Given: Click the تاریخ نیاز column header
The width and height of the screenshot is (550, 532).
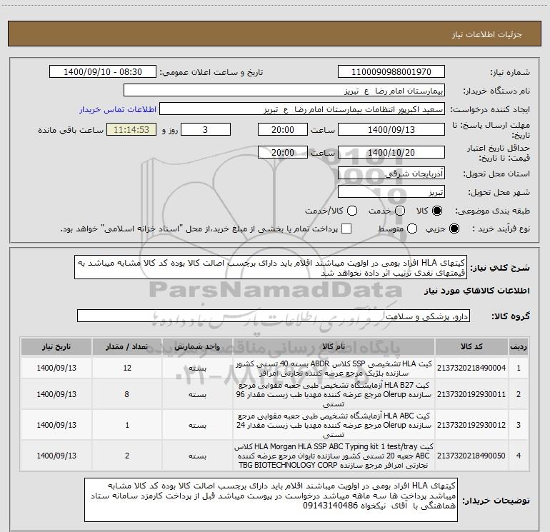Looking at the screenshot, I should pos(56,346).
